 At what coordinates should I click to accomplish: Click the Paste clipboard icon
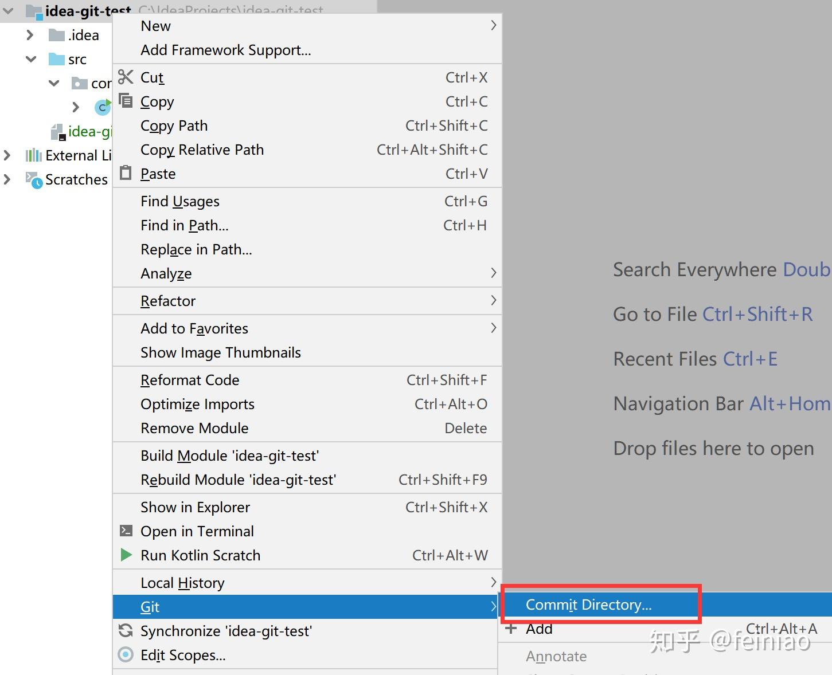click(x=126, y=172)
